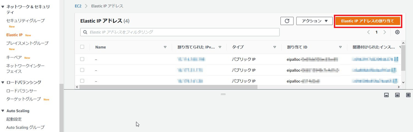This screenshot has width=413, height=132.
Task: Sort by Name column arrow
Action: click(x=165, y=47)
